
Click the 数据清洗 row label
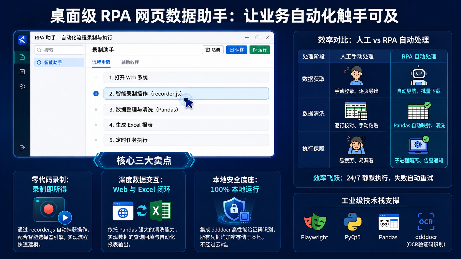pyautogui.click(x=313, y=113)
